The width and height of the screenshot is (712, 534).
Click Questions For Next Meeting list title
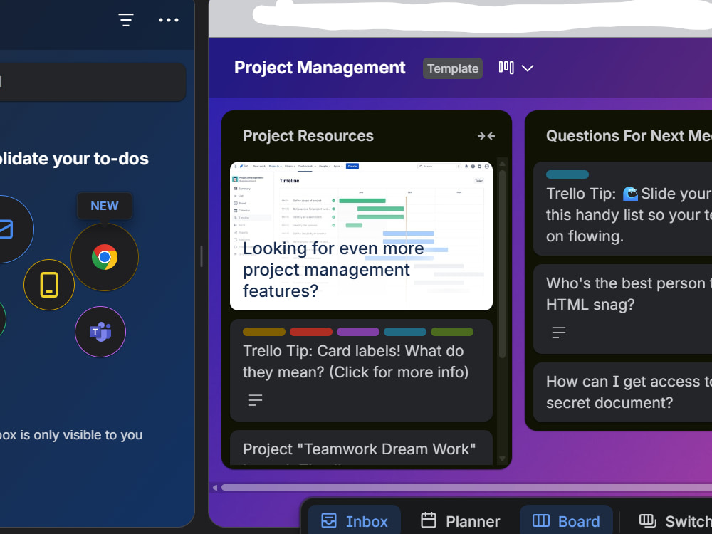[629, 136]
